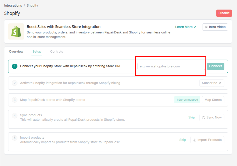The height and width of the screenshot is (166, 237).
Task: Open the Learn More link
Action: click(186, 27)
